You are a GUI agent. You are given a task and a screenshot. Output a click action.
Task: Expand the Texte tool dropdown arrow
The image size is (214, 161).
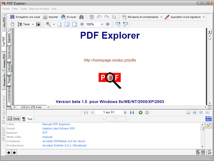pos(33,24)
